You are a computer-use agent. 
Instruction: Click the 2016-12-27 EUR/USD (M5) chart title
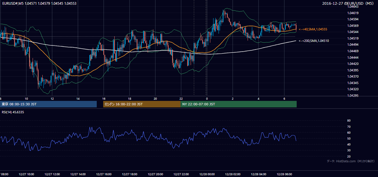pyautogui.click(x=348, y=3)
